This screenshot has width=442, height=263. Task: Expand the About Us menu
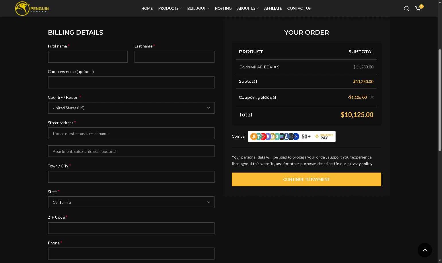click(x=248, y=8)
